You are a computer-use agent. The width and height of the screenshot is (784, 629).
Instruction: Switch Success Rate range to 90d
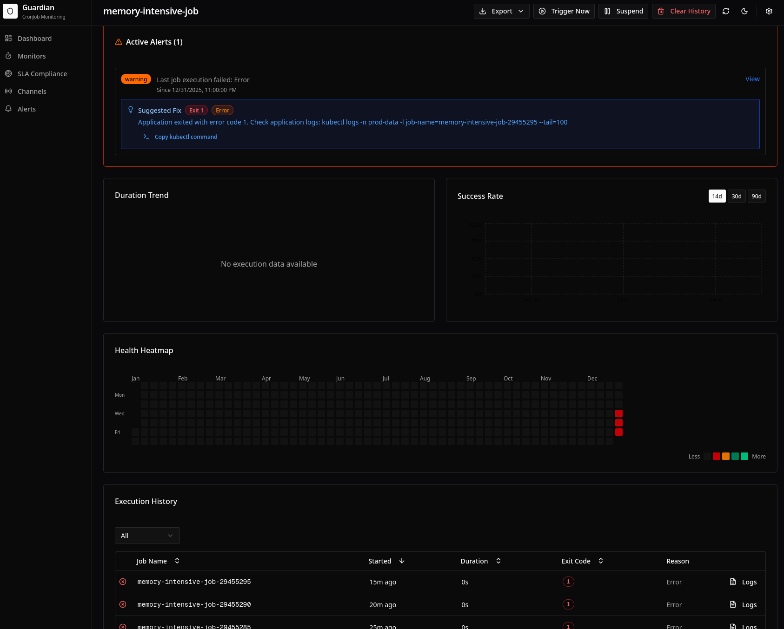(x=757, y=196)
